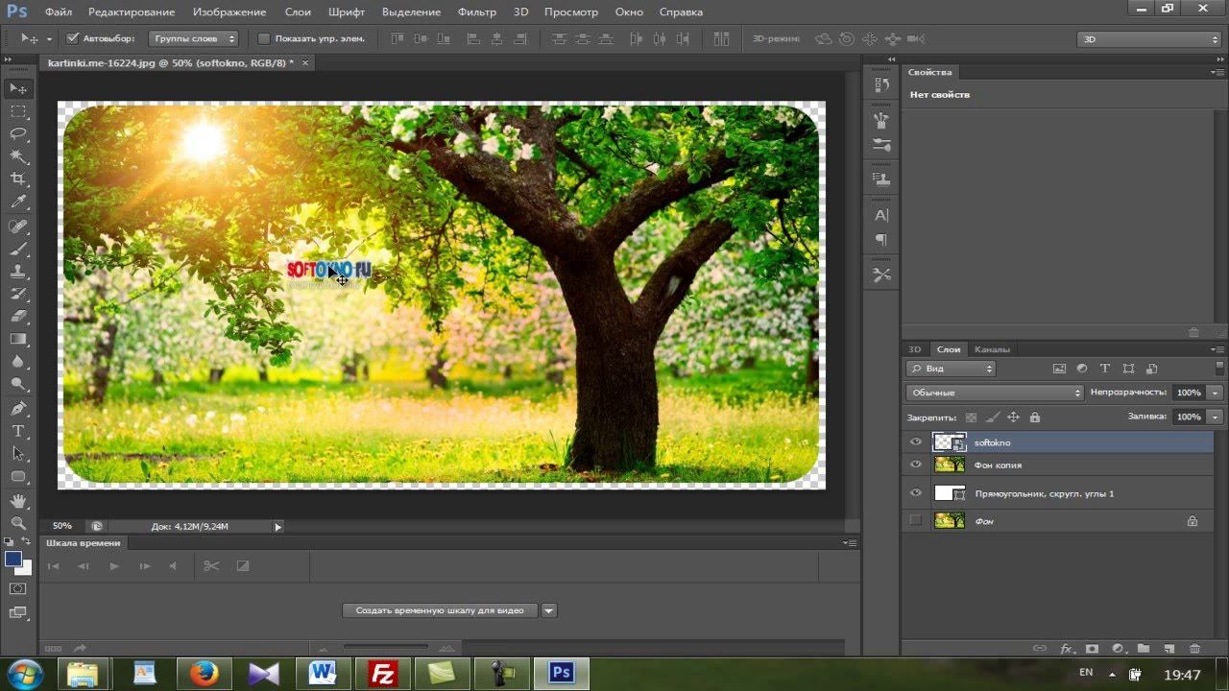Select the Hand tool
Viewport: 1229px width, 691px height.
click(18, 501)
